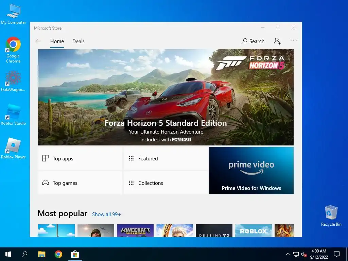
Task: Click the Top apps grid icon
Action: (46, 158)
